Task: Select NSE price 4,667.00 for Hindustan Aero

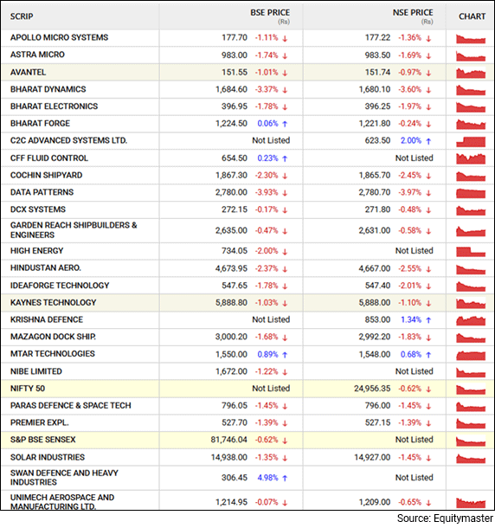Action: click(375, 268)
